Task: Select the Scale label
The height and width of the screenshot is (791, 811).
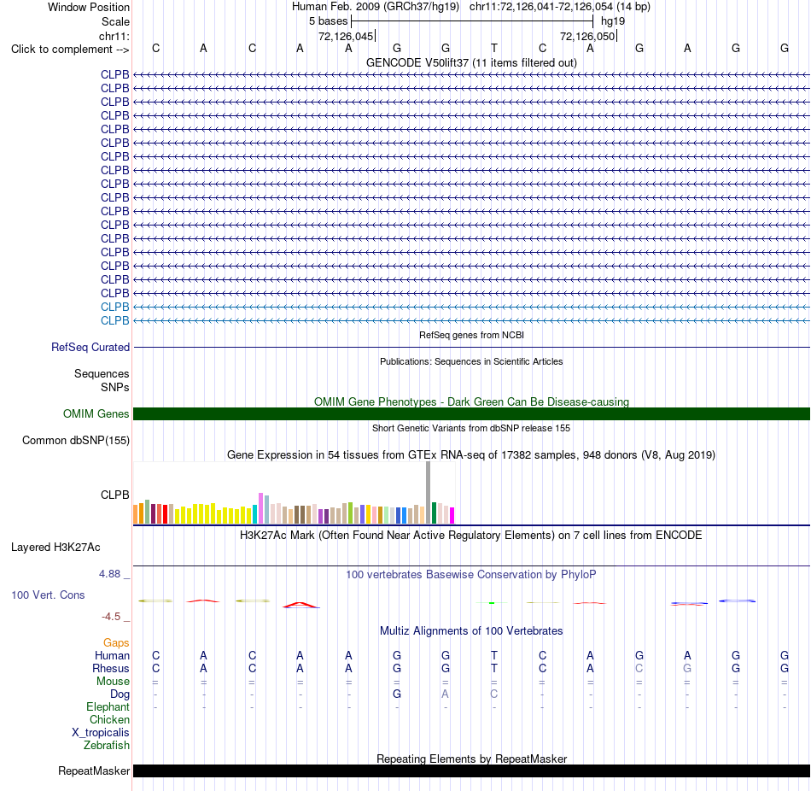Action: pos(115,21)
